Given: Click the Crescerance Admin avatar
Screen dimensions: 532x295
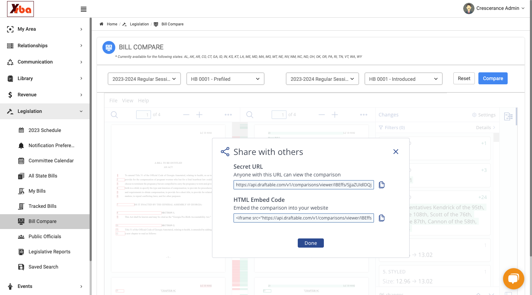Looking at the screenshot, I should pyautogui.click(x=468, y=8).
